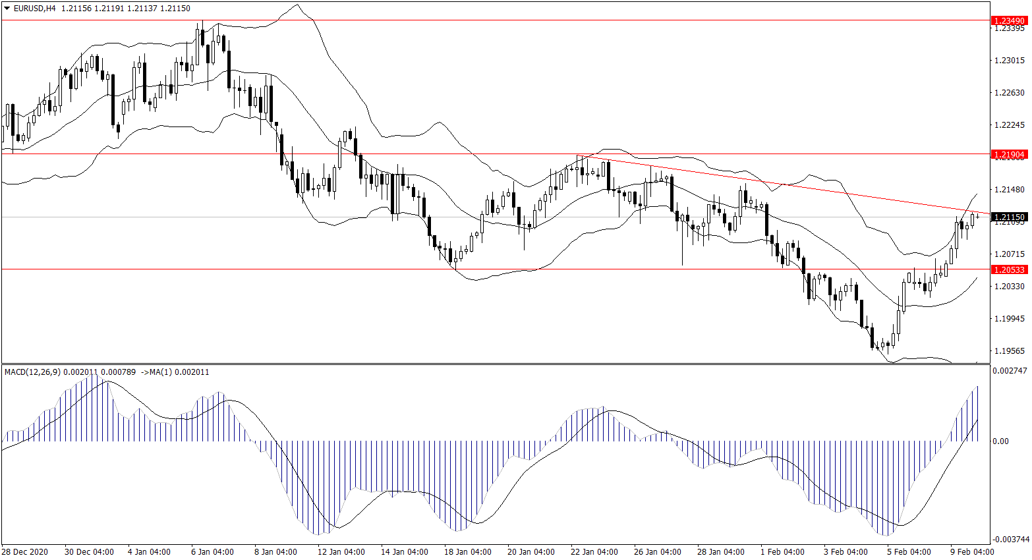Click the MACD(12,26,9) indicator label

[32, 372]
